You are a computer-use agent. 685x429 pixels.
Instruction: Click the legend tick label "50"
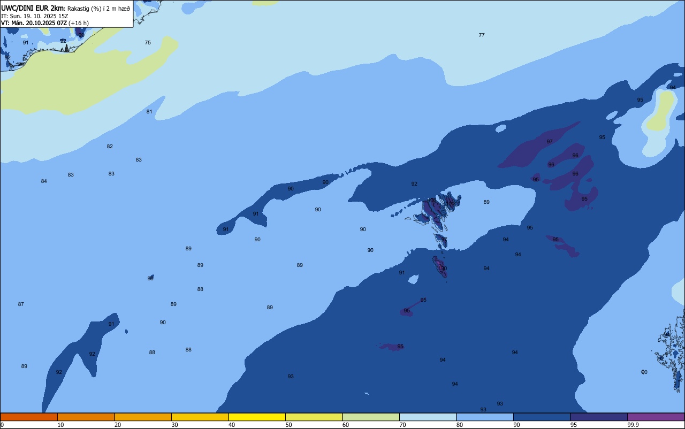click(x=288, y=425)
